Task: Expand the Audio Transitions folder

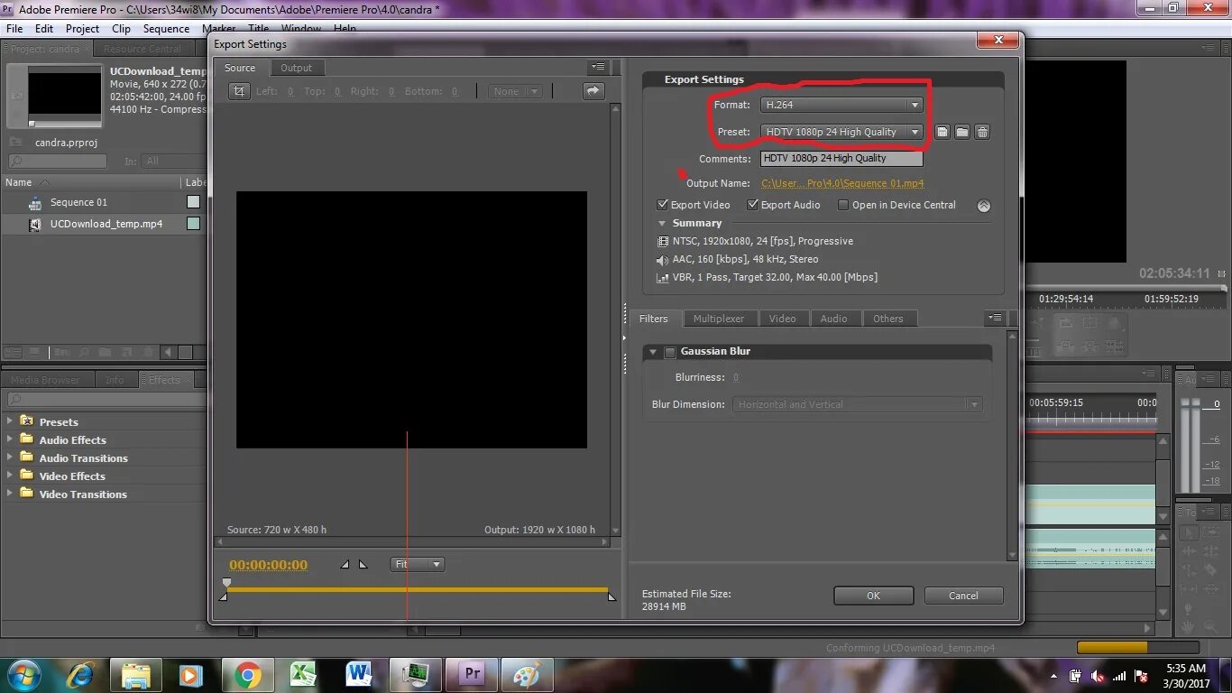Action: click(x=9, y=457)
